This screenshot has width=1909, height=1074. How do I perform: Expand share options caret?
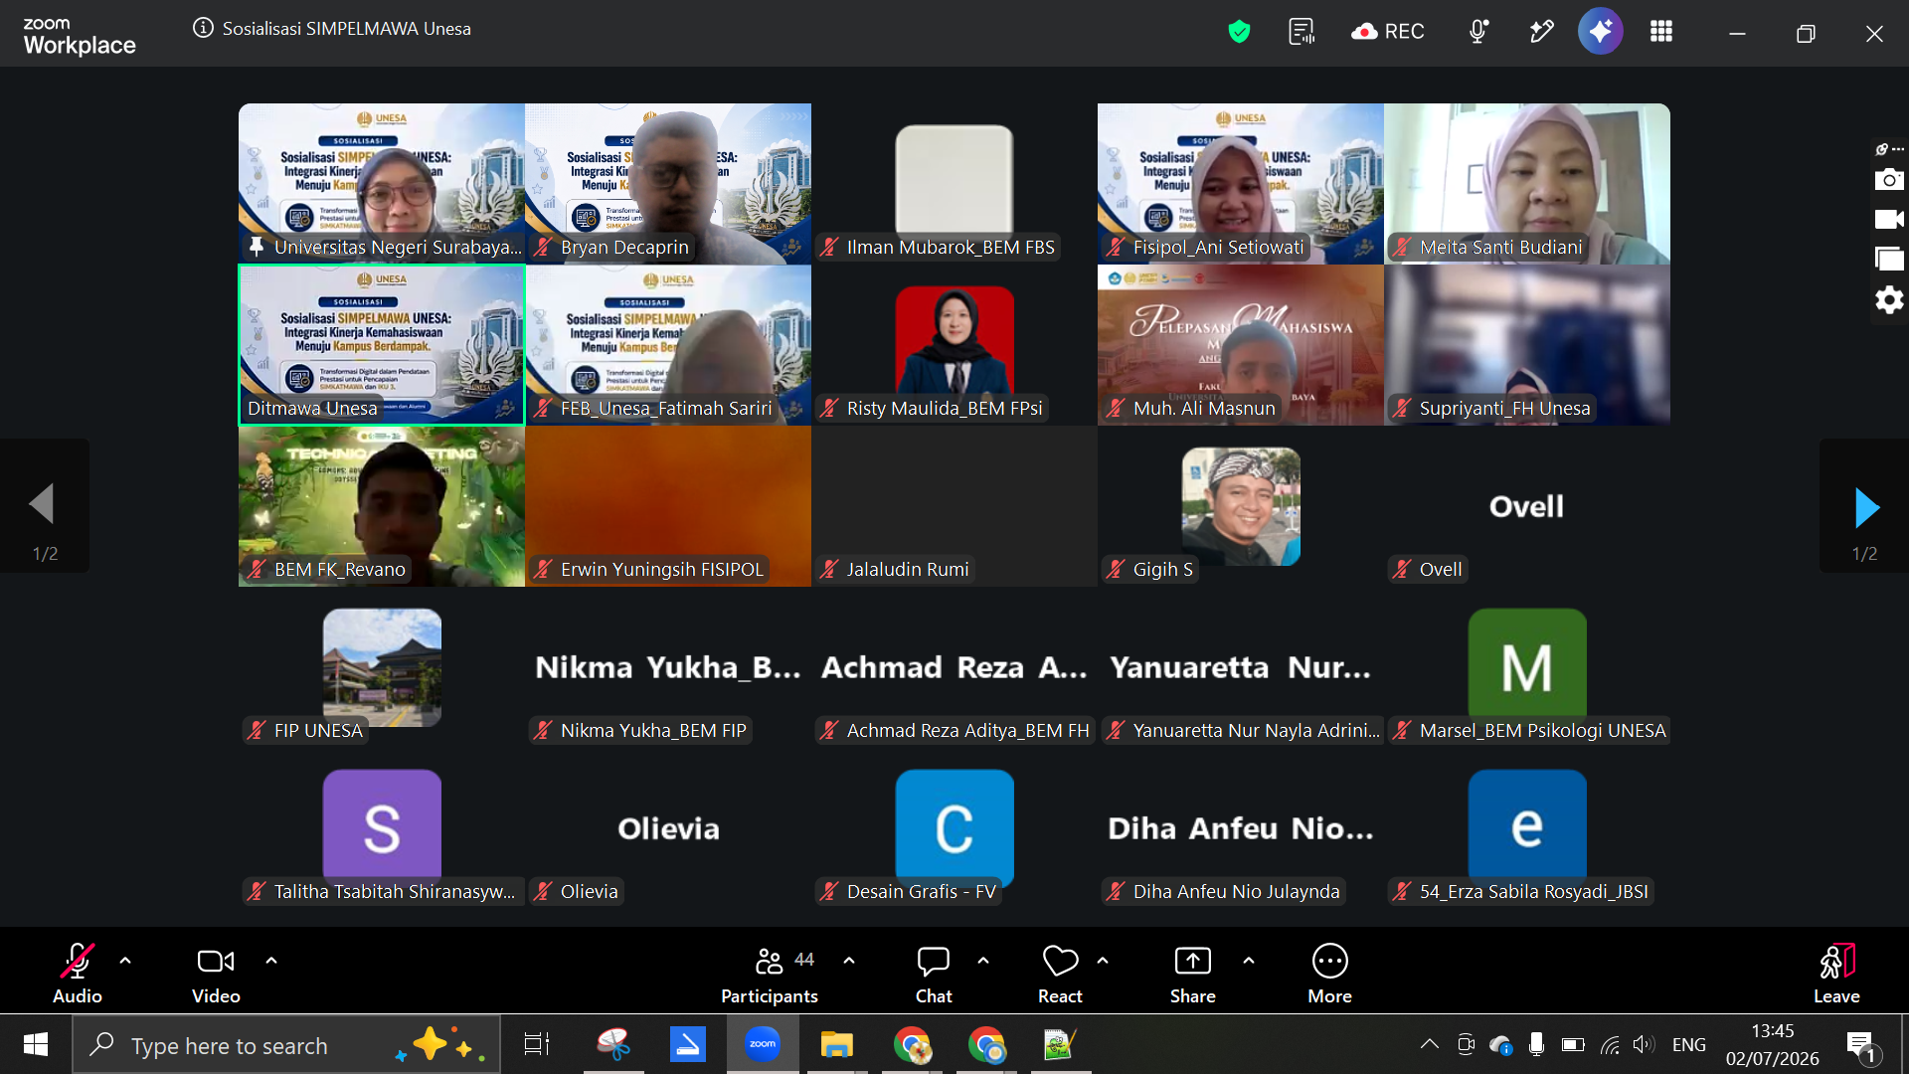[1249, 961]
